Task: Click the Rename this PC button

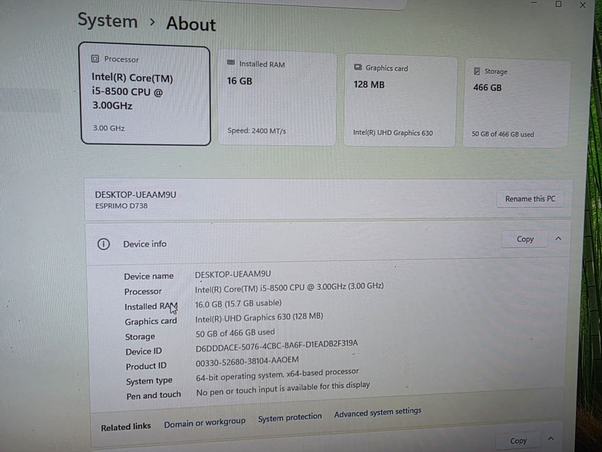Action: pos(530,199)
